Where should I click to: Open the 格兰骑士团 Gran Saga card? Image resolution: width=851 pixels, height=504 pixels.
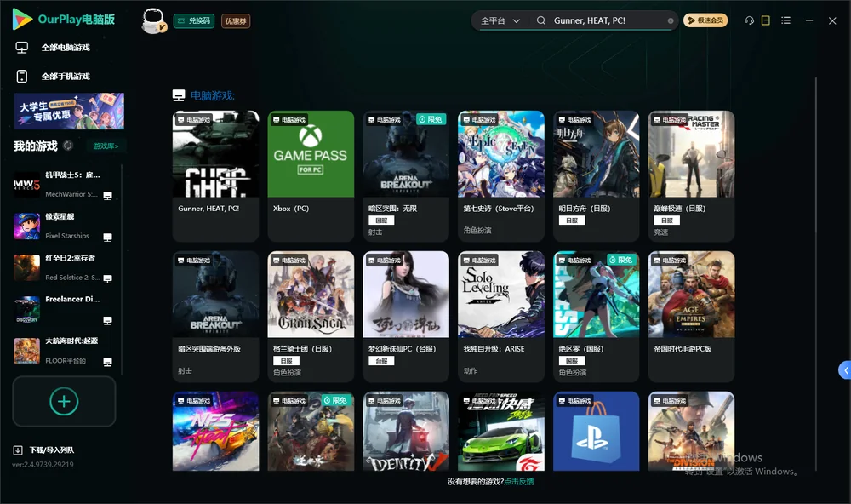click(311, 316)
